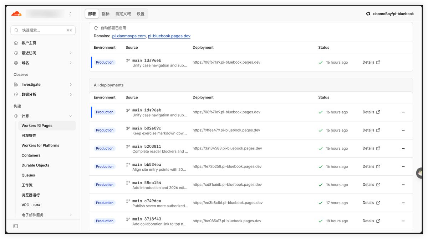Expand the Investigate chevron

[x=71, y=85]
